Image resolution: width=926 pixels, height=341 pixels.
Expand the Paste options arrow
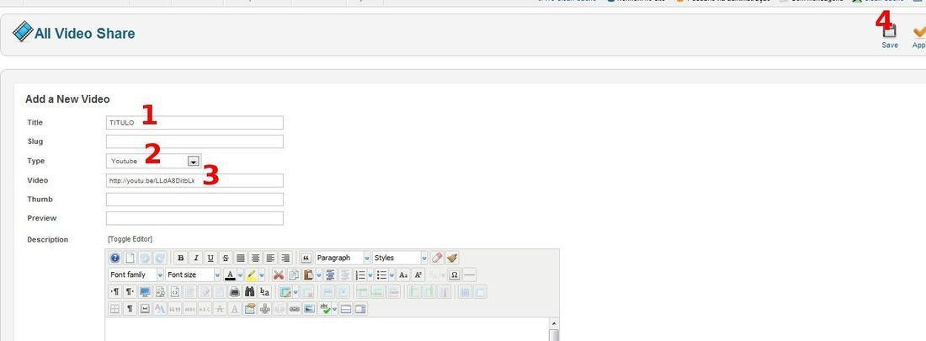tap(318, 274)
